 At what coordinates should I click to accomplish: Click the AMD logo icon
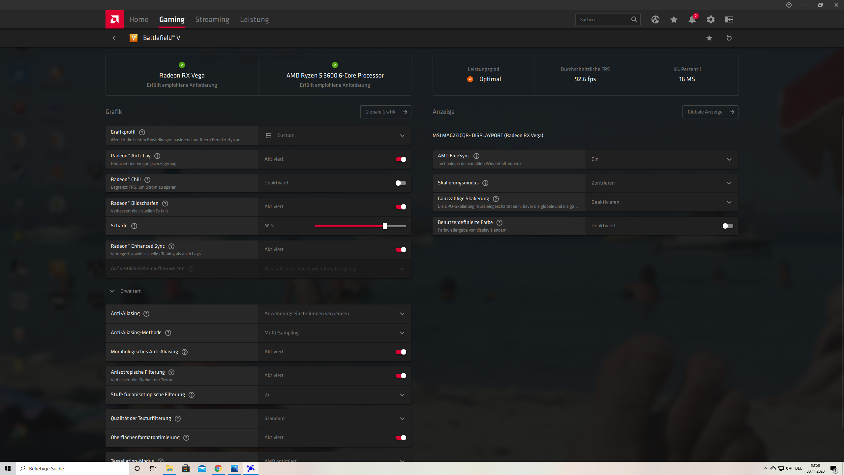pos(114,19)
